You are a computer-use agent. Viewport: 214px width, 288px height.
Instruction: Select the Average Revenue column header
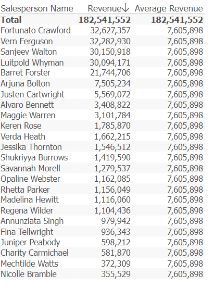(x=169, y=8)
